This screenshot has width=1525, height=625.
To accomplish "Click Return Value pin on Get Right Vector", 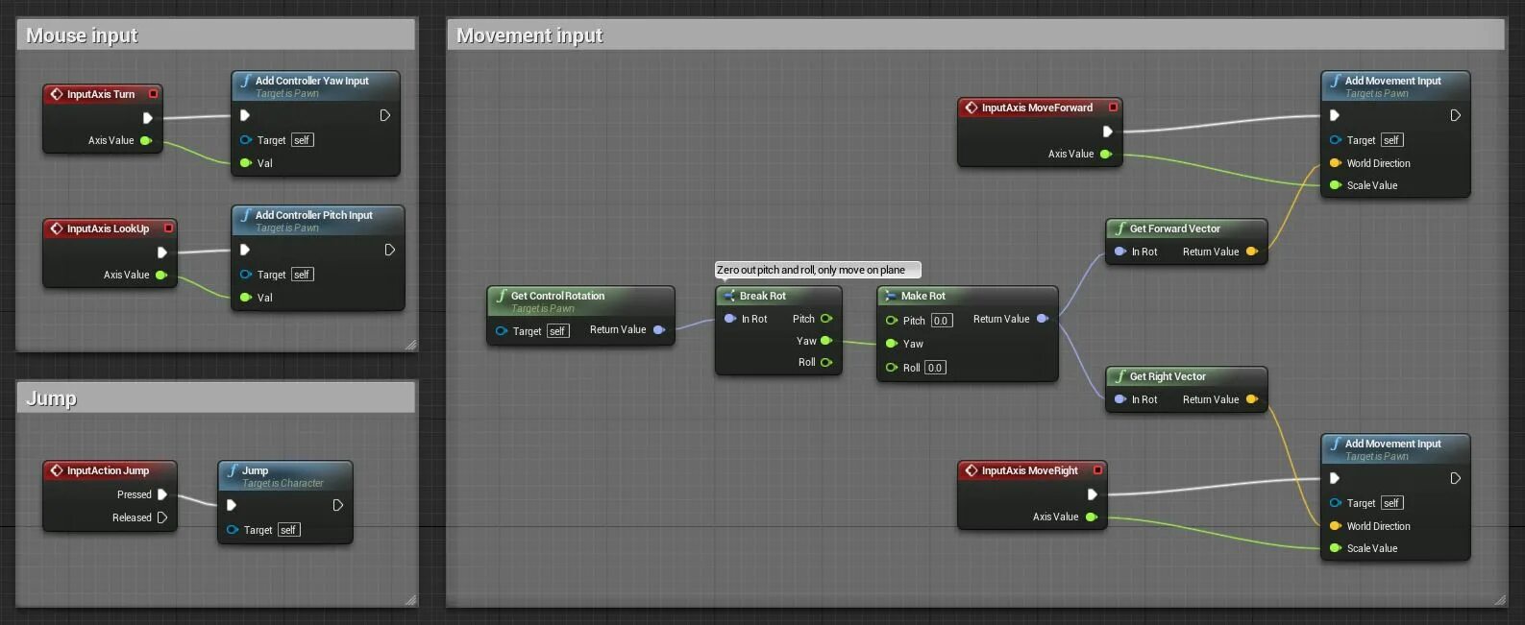I will (1252, 399).
